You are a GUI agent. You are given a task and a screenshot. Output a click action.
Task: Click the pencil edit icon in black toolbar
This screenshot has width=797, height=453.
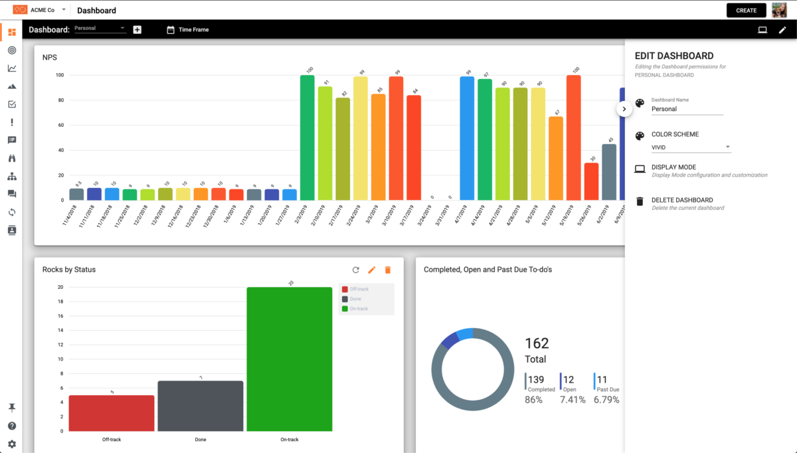coord(782,30)
